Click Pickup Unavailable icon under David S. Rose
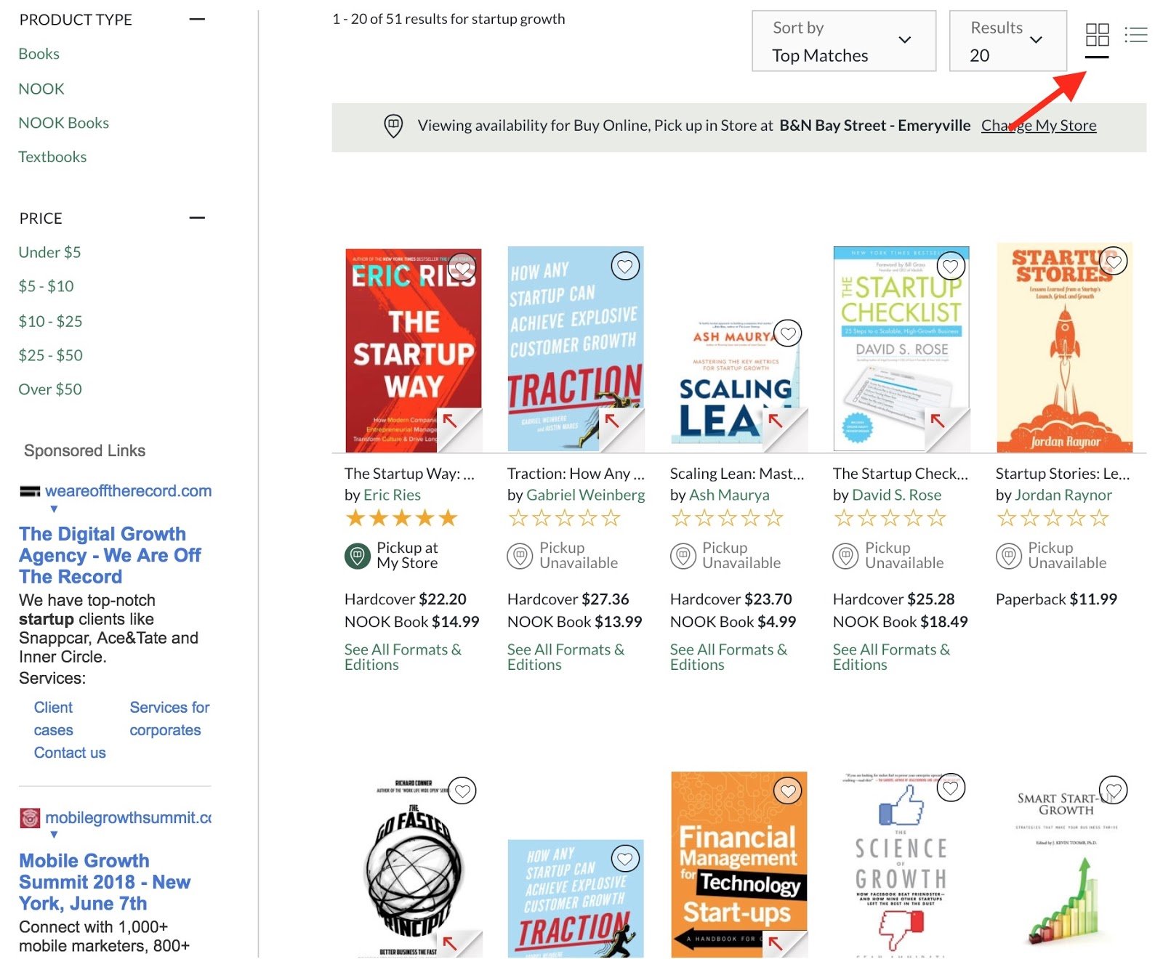This screenshot has height=959, width=1163. pos(845,556)
